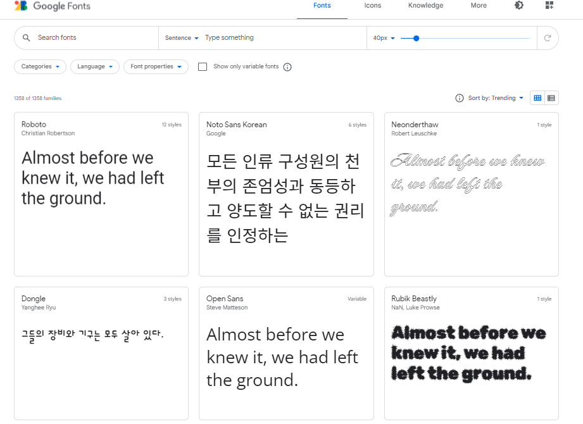Image resolution: width=583 pixels, height=424 pixels.
Task: Open the Sort by Trending dropdown
Action: 496,98
